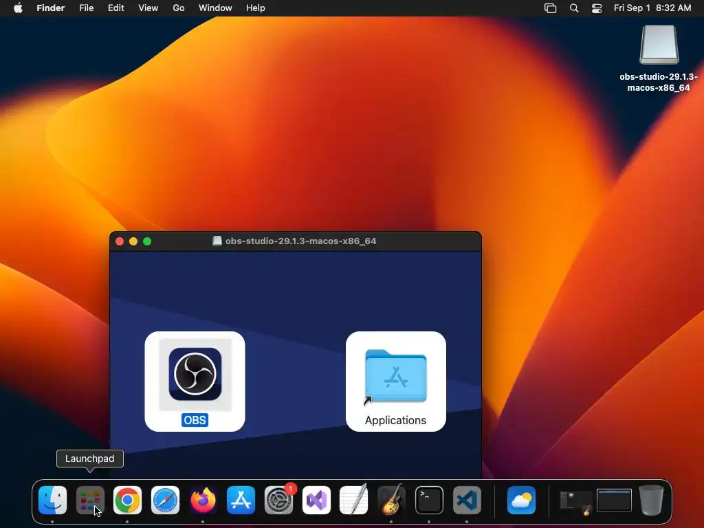The height and width of the screenshot is (528, 704).
Task: Click the obs-studio-29.1.3 window title
Action: coord(301,241)
